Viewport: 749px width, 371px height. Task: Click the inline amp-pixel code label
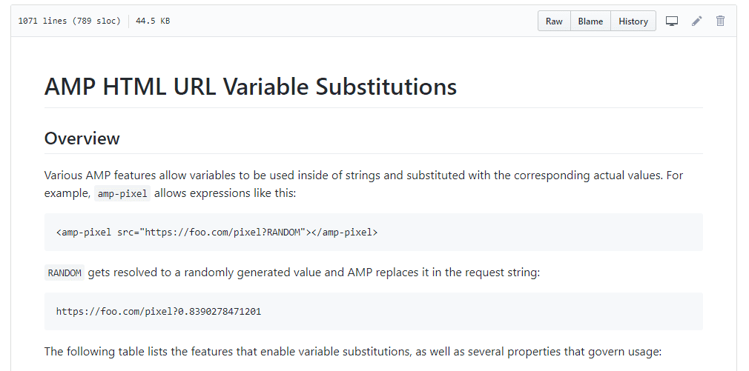coord(122,194)
